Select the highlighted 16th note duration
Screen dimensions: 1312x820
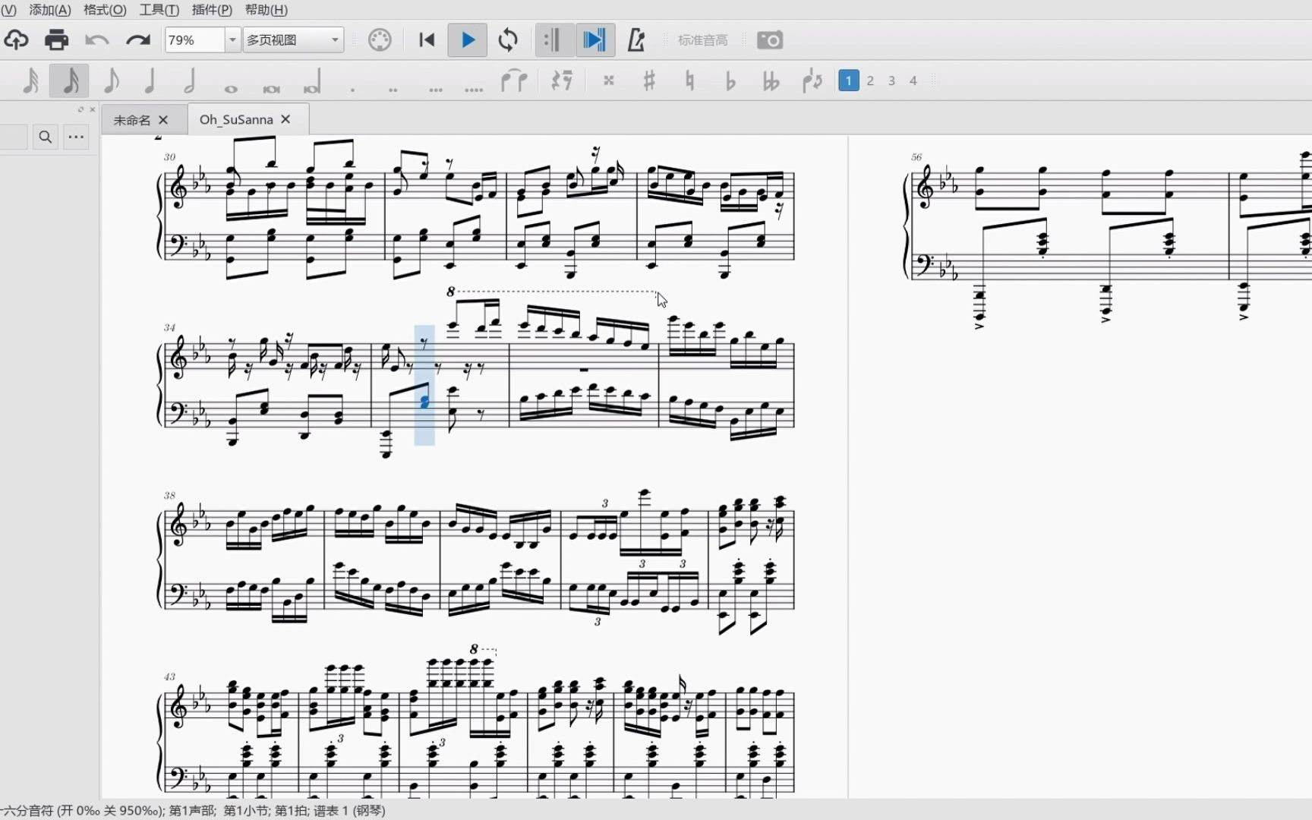pyautogui.click(x=69, y=80)
